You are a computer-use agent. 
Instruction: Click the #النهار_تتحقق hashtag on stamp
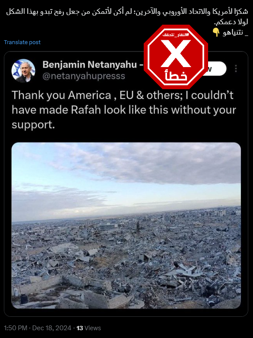pos(176,35)
